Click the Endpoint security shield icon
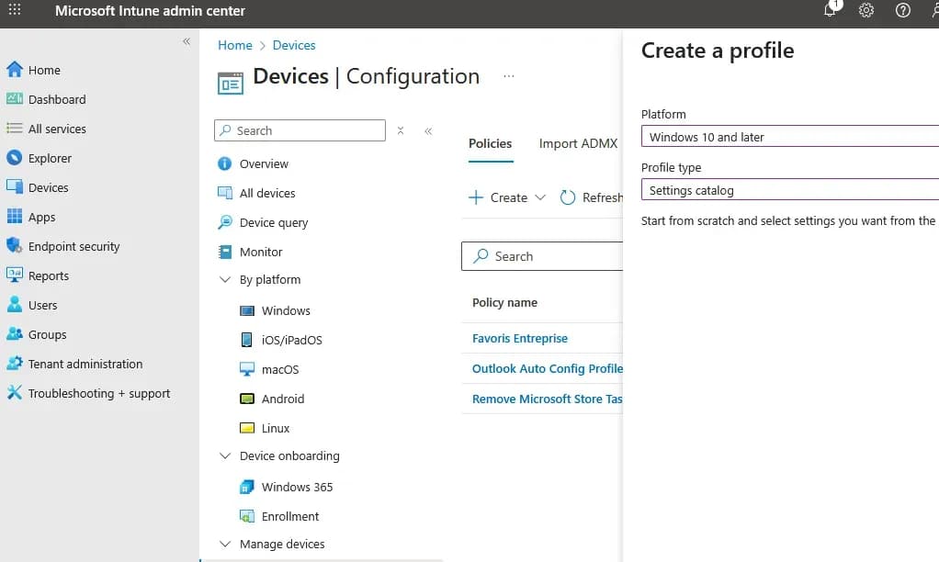The height and width of the screenshot is (562, 939). [14, 246]
